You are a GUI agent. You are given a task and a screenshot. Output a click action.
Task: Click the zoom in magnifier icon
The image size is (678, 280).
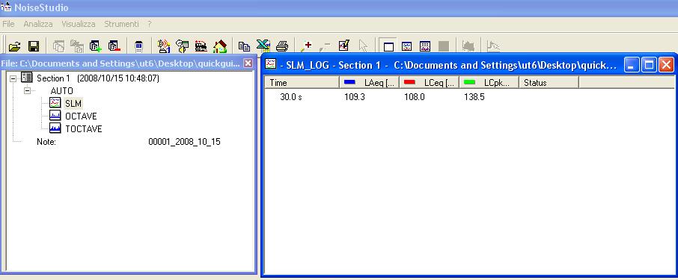306,46
